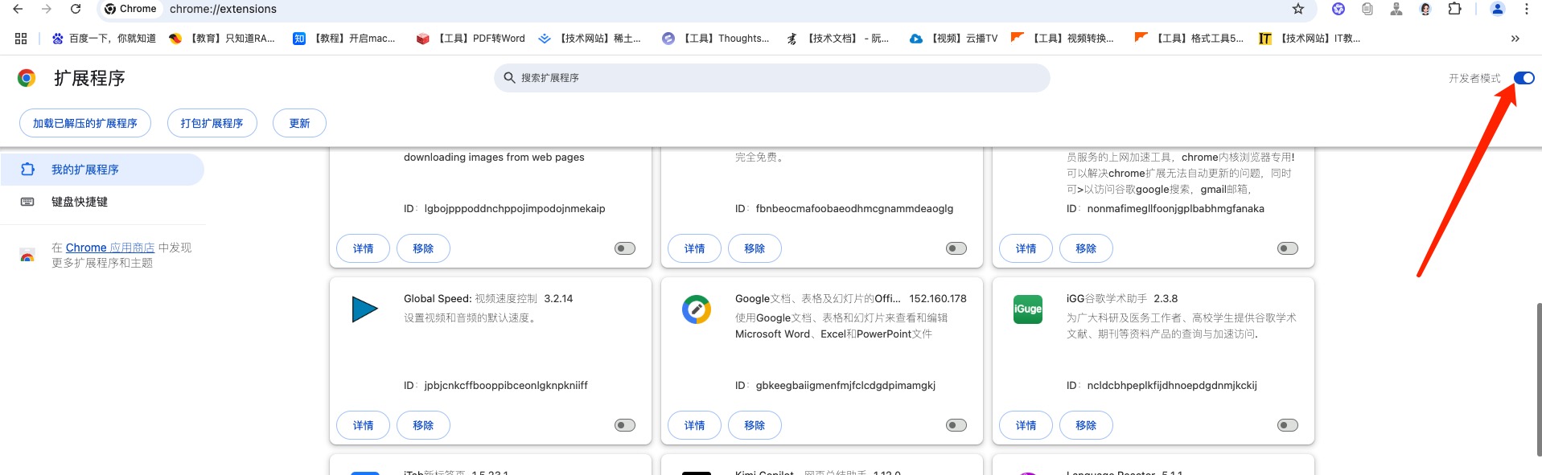Click the browser reload icon
Viewport: 1542px width, 475px height.
(x=76, y=9)
